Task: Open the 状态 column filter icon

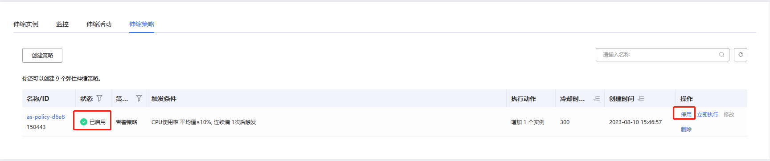Action: pos(99,98)
